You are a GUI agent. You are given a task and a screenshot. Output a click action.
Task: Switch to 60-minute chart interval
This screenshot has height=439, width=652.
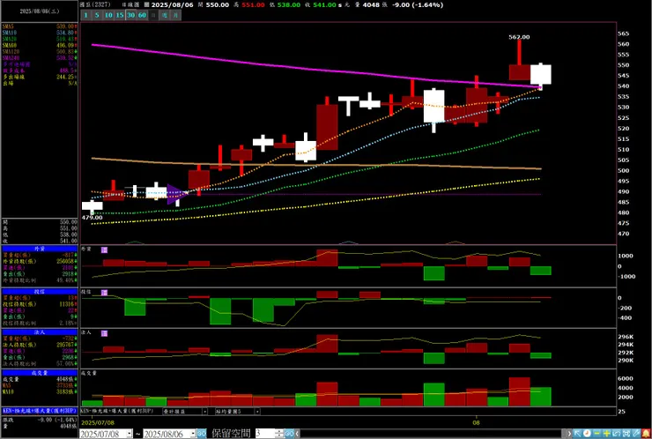[142, 15]
